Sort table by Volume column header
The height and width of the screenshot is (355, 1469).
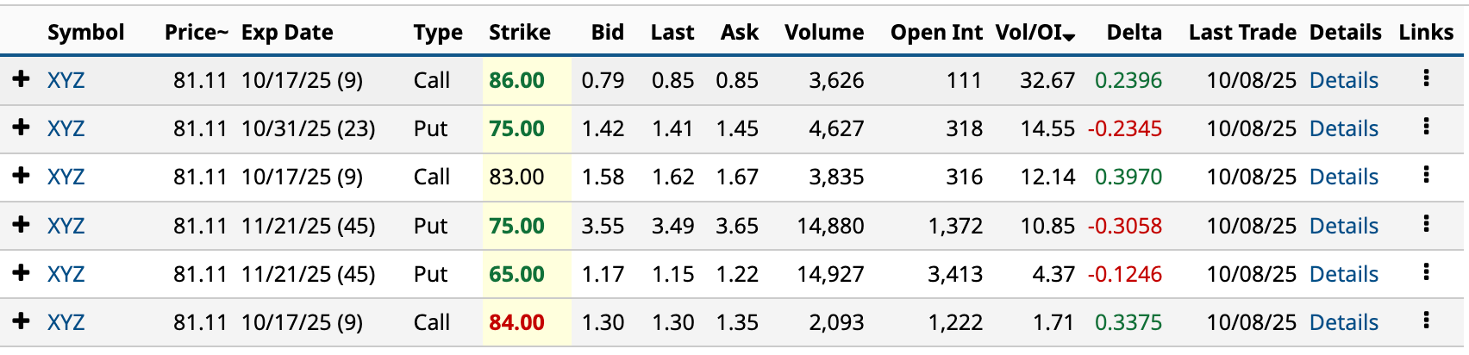tap(823, 33)
